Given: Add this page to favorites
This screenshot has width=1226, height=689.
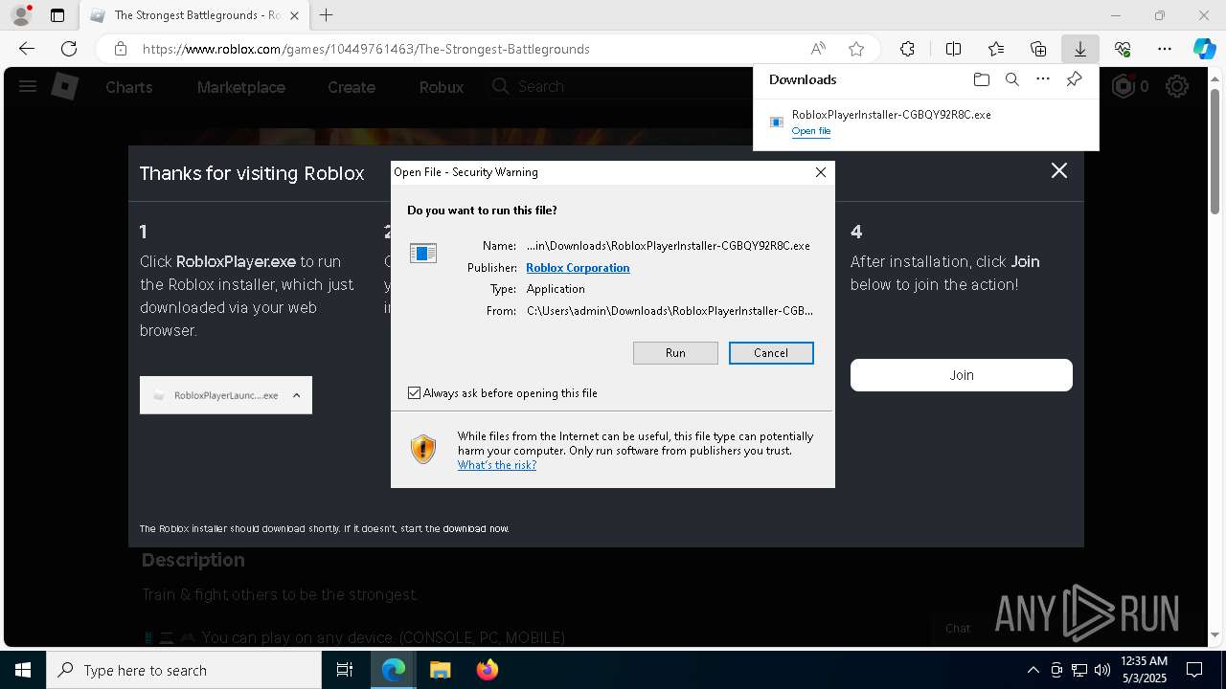Looking at the screenshot, I should [856, 49].
